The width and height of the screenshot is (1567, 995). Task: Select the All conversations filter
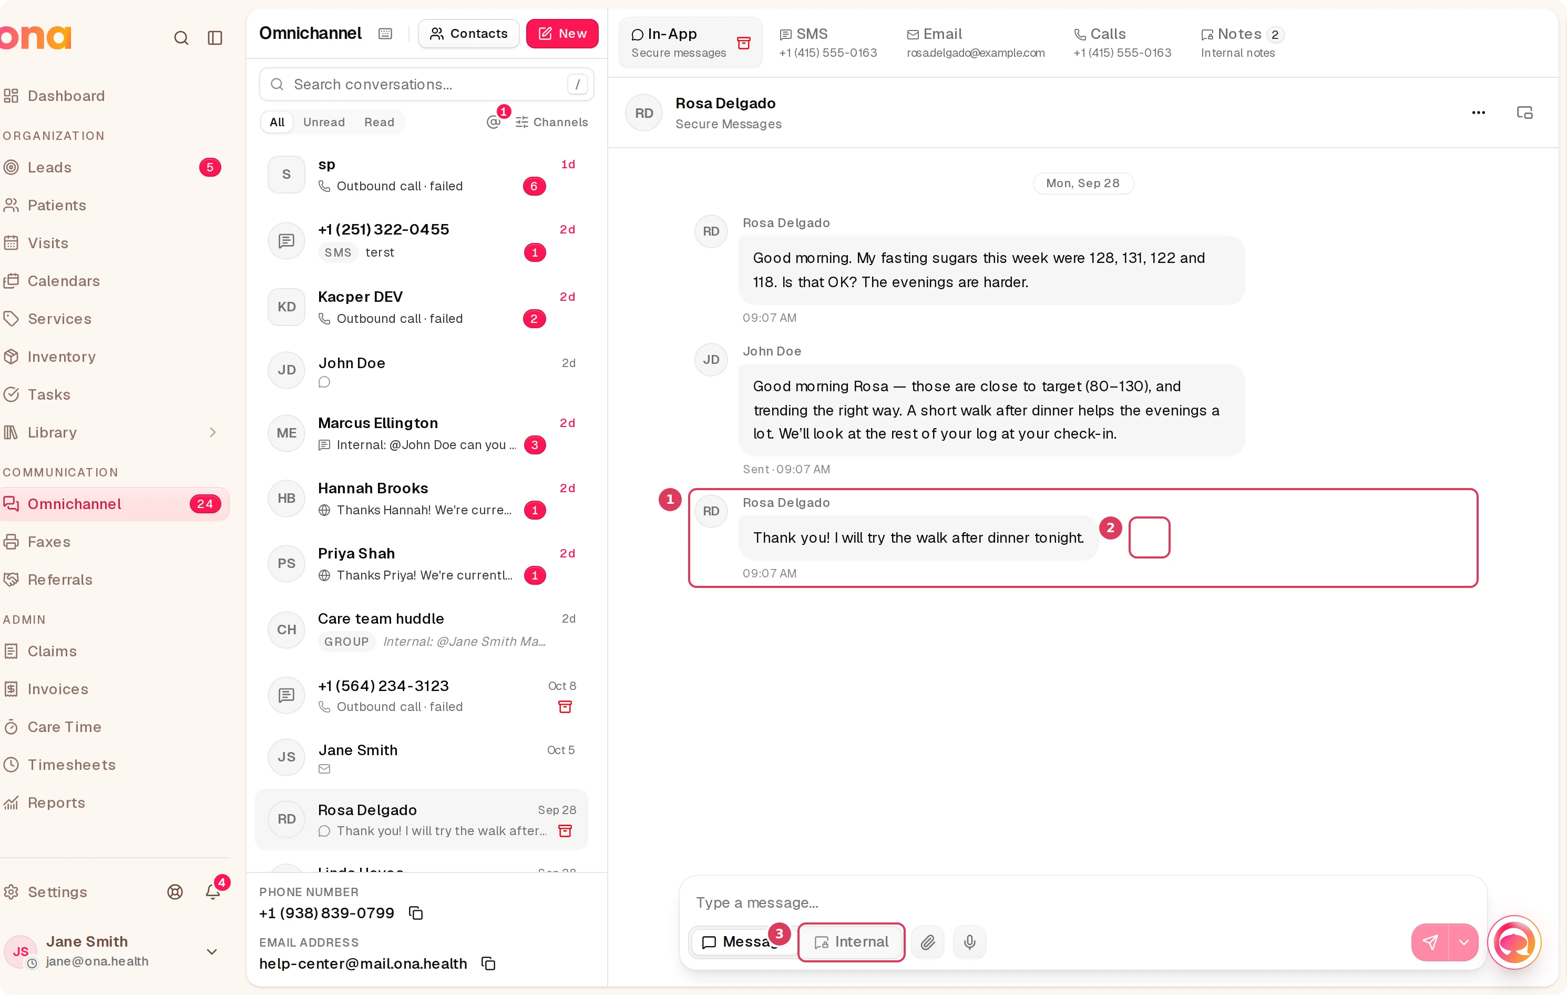point(276,122)
